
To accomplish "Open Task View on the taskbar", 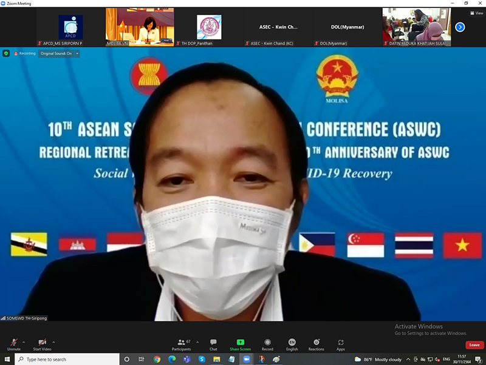I will [x=142, y=359].
